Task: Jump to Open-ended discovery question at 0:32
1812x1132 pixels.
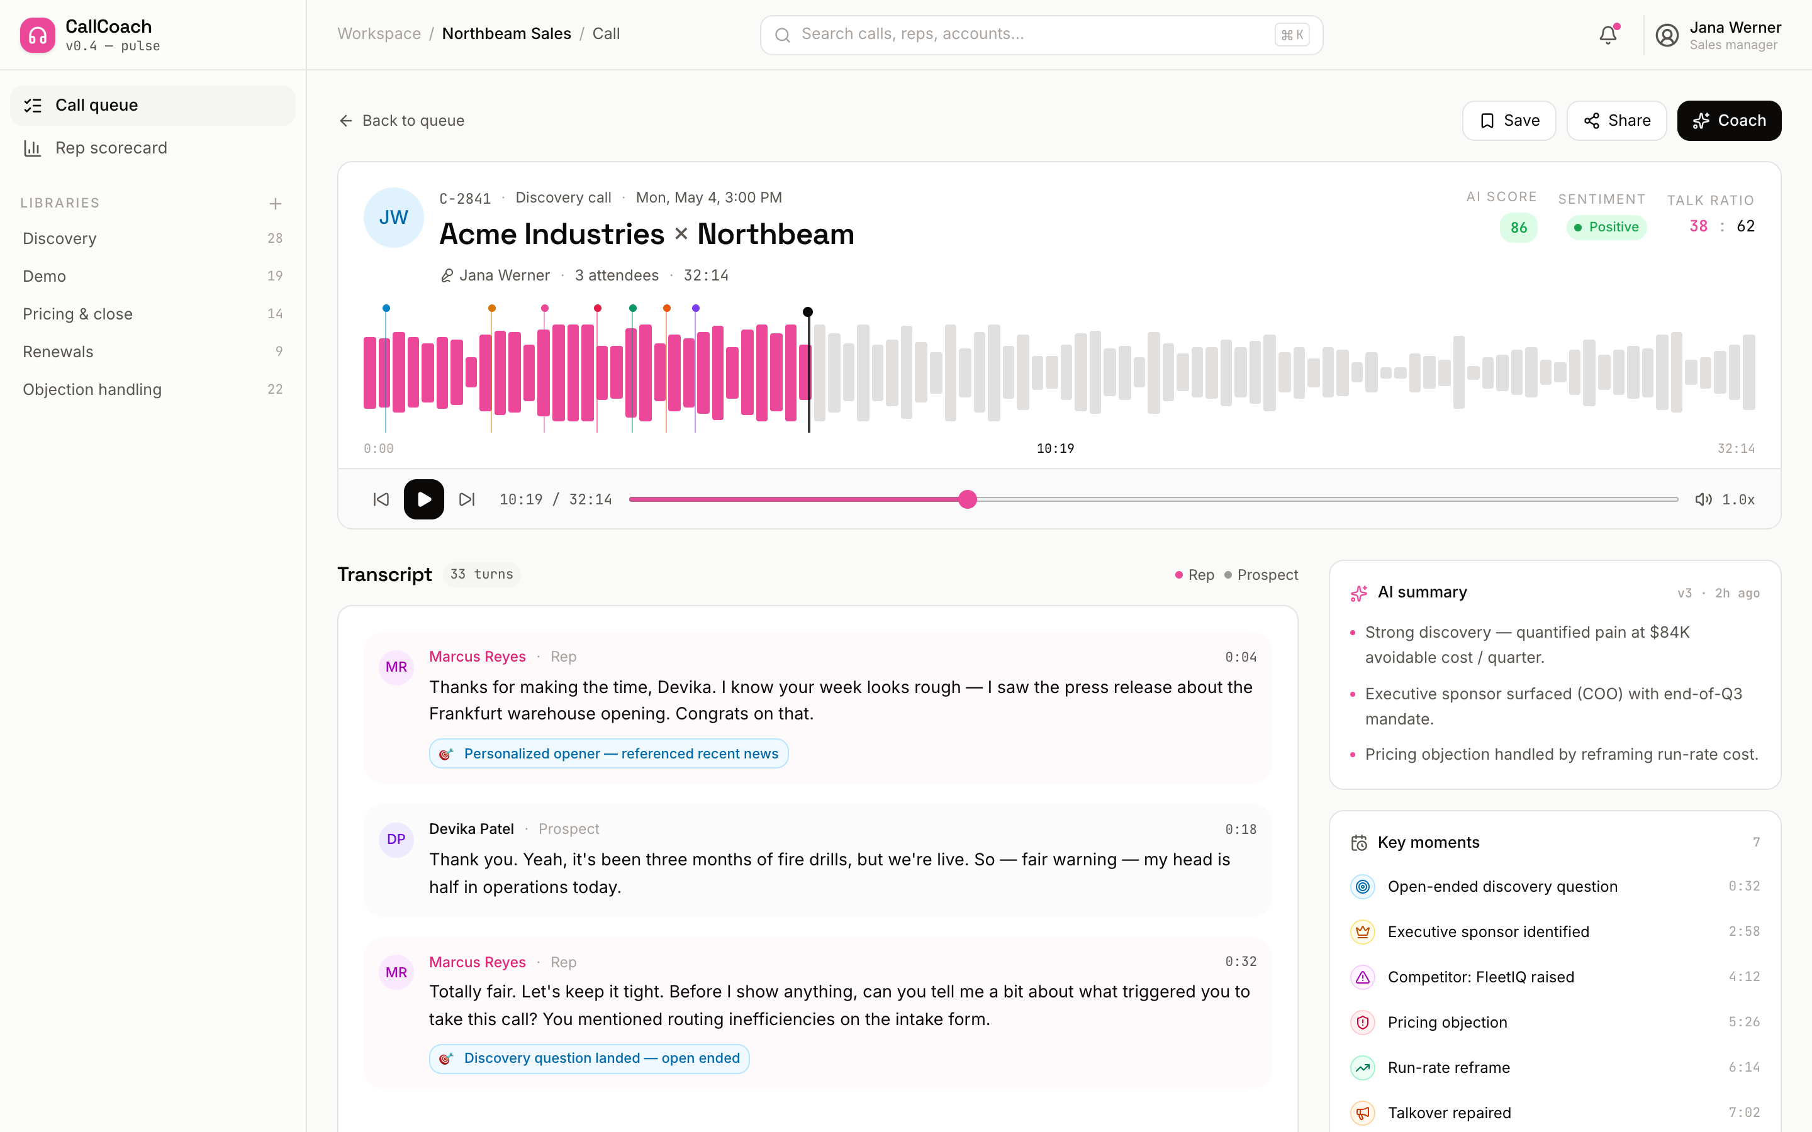Action: (1555, 887)
